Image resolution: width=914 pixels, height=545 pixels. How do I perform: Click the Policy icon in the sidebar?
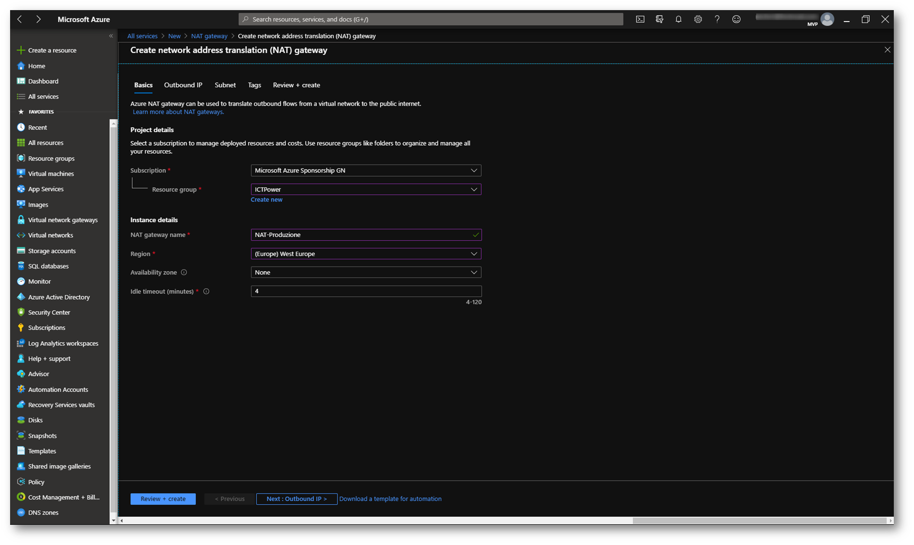21,482
